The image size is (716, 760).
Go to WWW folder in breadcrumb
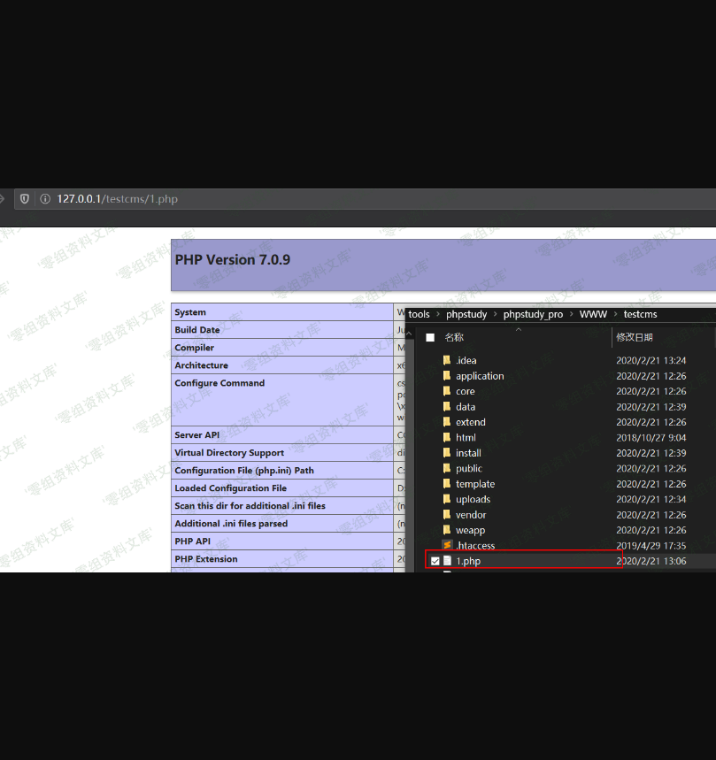pyautogui.click(x=593, y=314)
